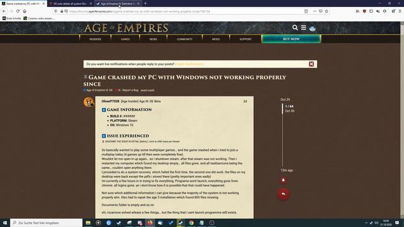Open the MODS nav menu
The width and height of the screenshot is (404, 227).
(216, 39)
